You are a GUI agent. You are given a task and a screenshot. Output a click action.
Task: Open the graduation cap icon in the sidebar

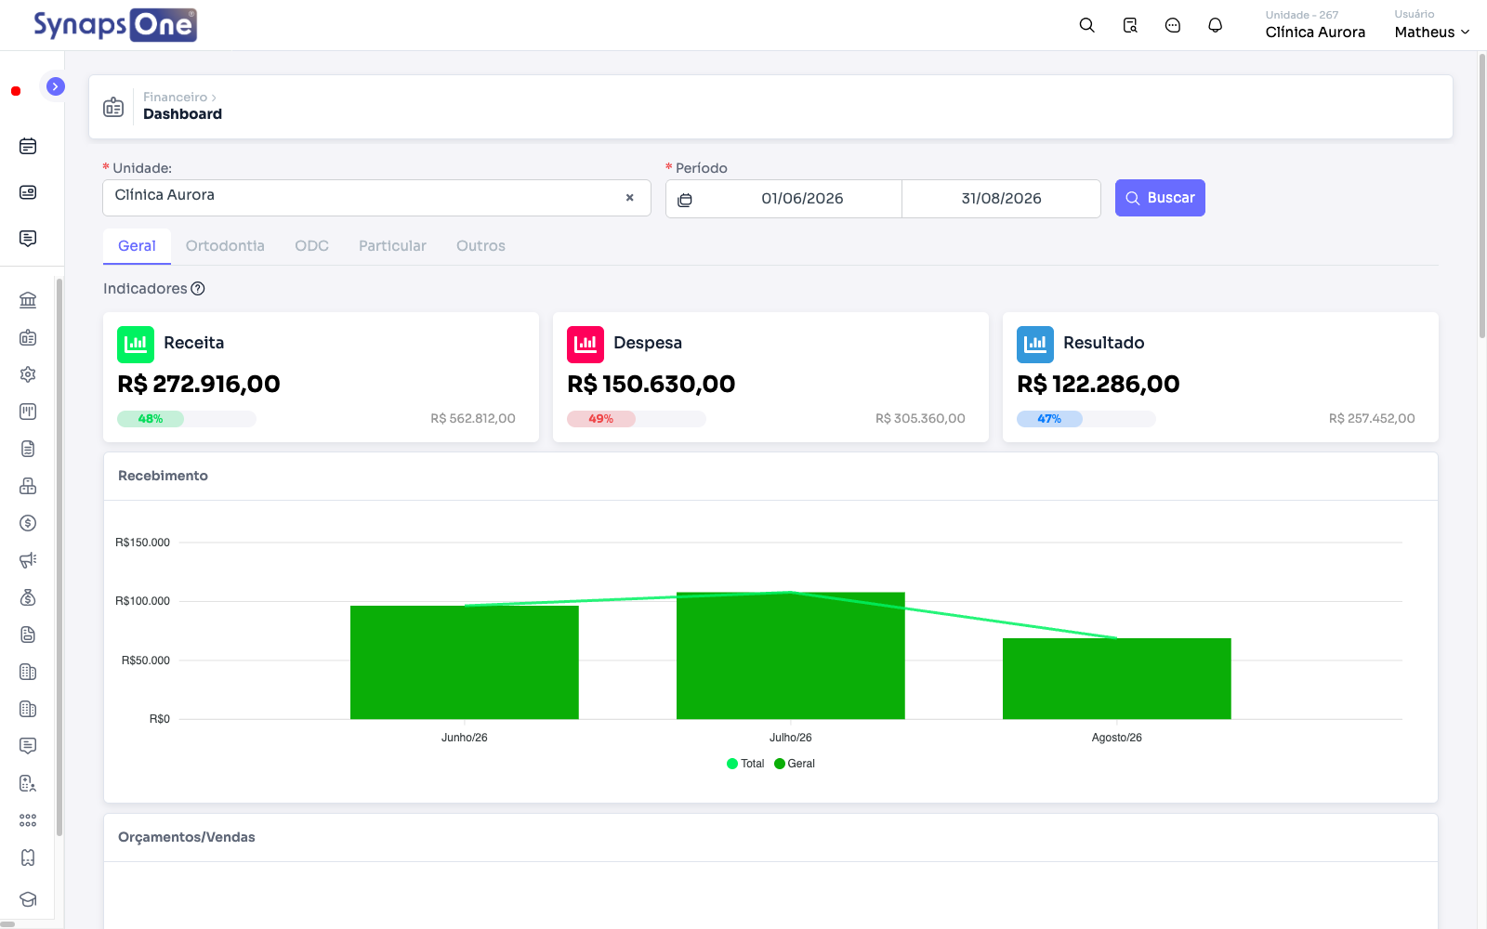tap(28, 899)
